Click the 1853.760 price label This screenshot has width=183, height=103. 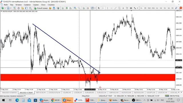pos(179,60)
